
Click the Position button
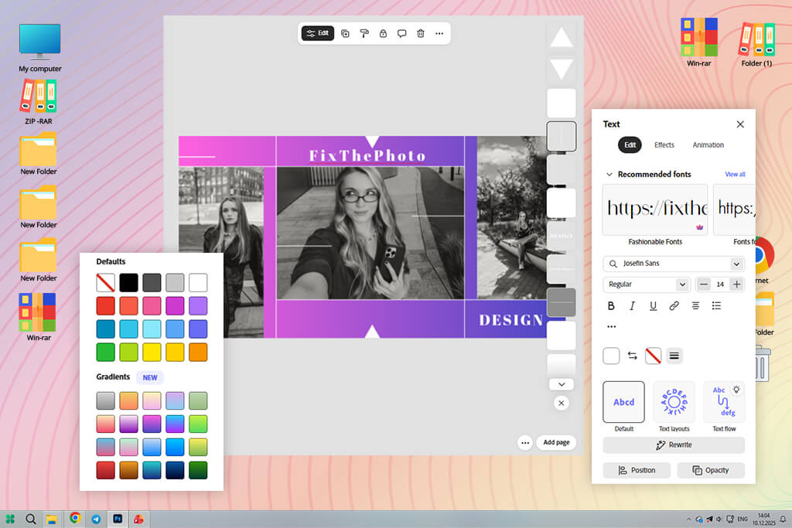click(x=637, y=470)
